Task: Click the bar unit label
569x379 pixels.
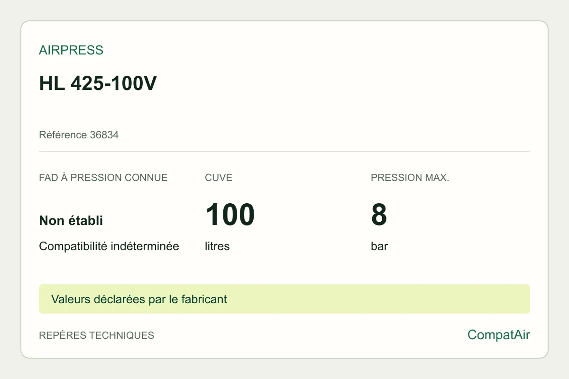Action: point(379,246)
